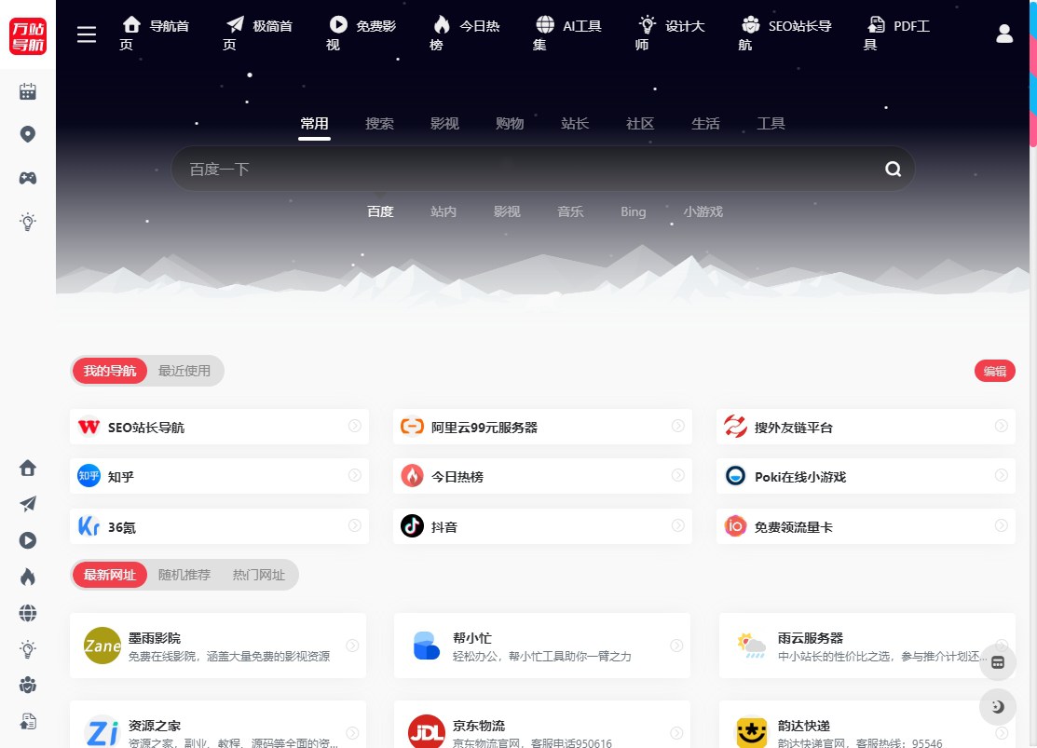The height and width of the screenshot is (748, 1037).
Task: Click arrow icon on SEO站长导航 card
Action: click(355, 426)
